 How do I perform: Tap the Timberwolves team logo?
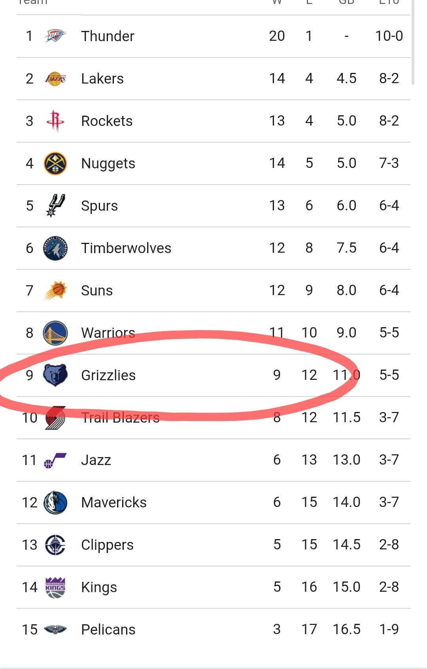click(x=55, y=248)
